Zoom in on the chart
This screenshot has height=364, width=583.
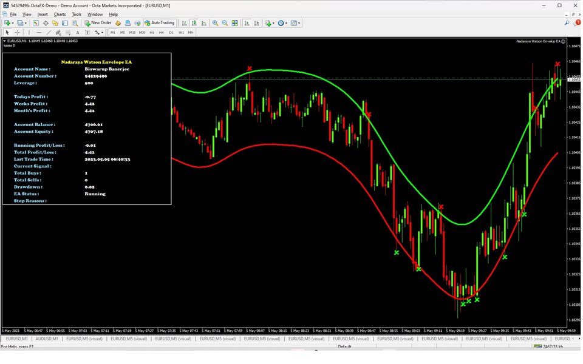point(215,23)
